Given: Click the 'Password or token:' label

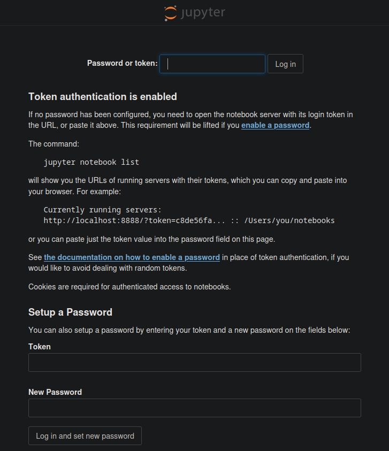Looking at the screenshot, I should coord(122,63).
